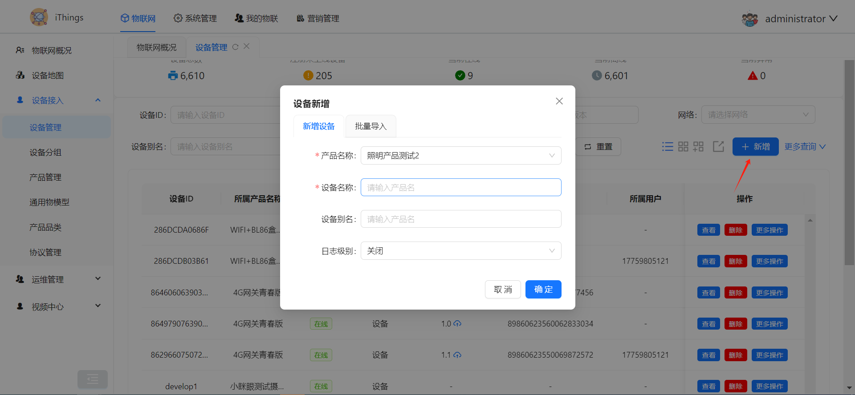Switch to list view icon in toolbar
Image resolution: width=855 pixels, height=395 pixels.
668,146
